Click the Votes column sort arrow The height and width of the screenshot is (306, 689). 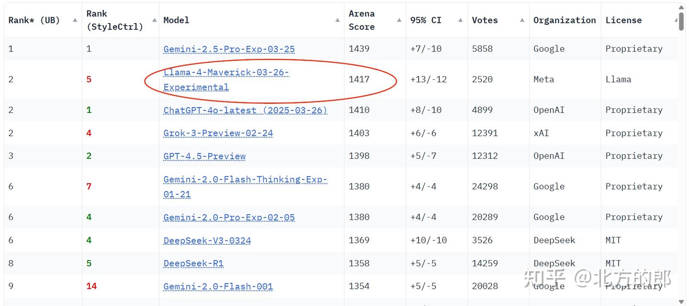point(522,20)
